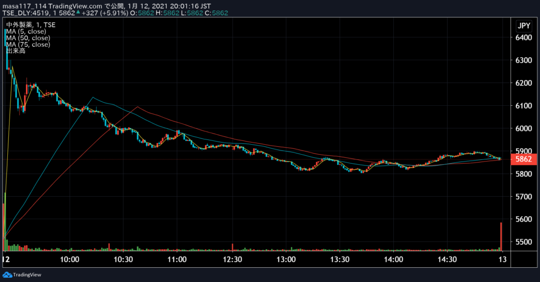540x282 pixels.
Task: Click the 6100 price axis label
Action: [x=524, y=106]
